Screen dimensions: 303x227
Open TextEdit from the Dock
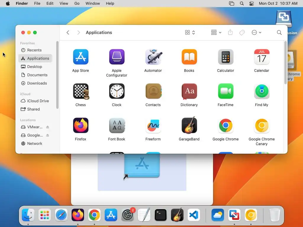pos(144,215)
